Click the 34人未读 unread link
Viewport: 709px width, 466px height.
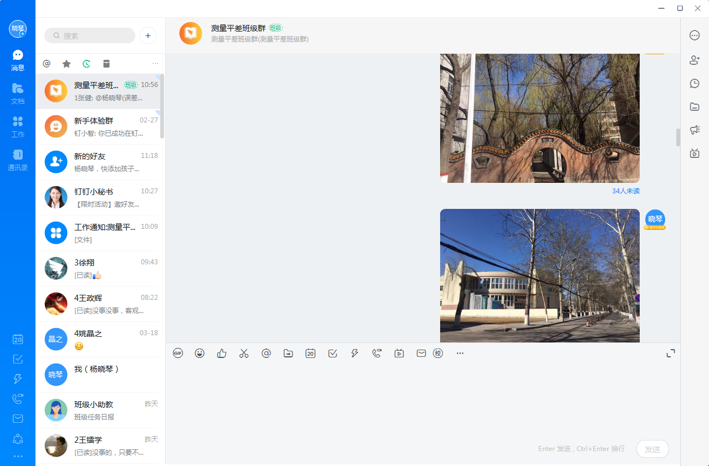[625, 191]
